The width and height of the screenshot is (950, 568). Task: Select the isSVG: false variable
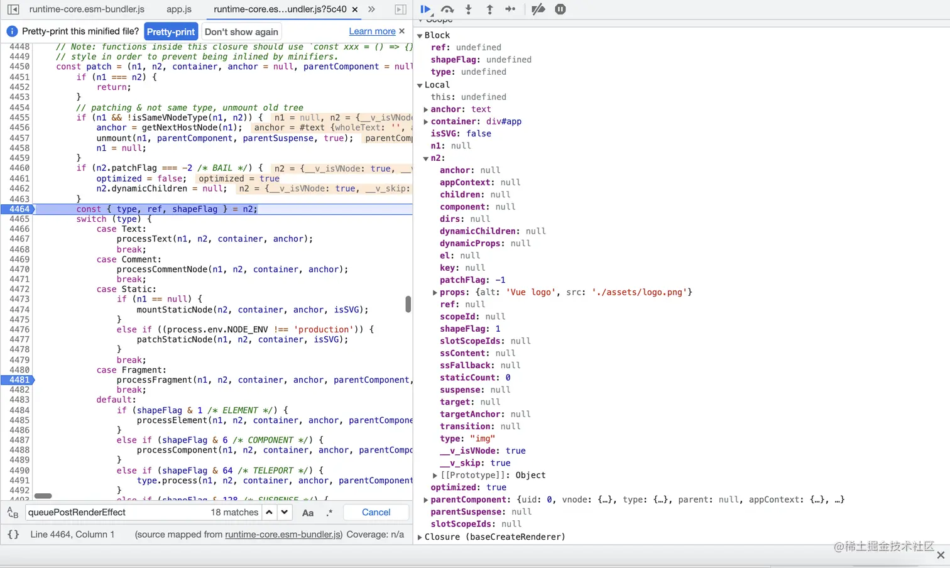[x=461, y=134]
